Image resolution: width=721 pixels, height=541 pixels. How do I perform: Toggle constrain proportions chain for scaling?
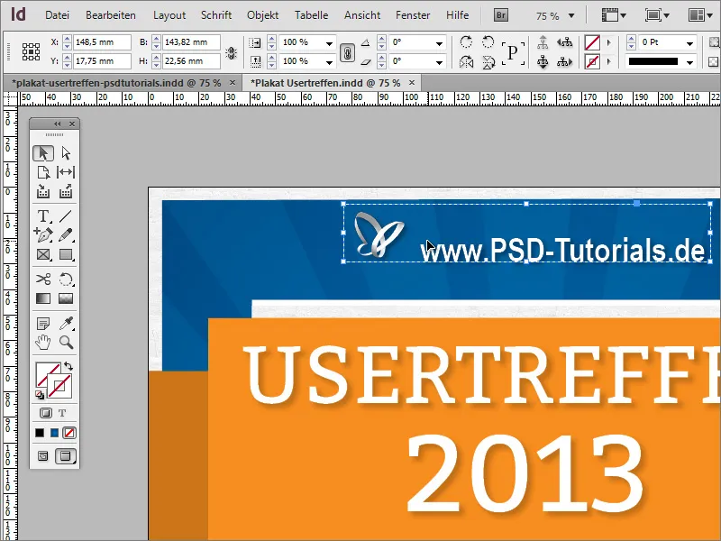point(347,52)
